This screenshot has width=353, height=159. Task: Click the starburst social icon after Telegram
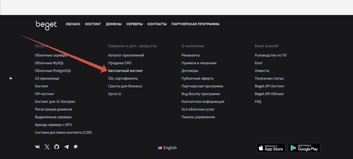[76, 146]
